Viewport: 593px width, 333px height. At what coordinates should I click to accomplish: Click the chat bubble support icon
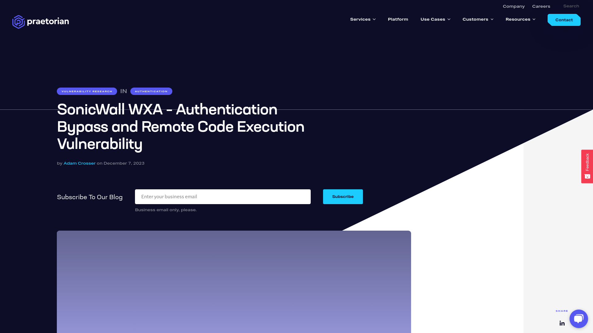click(x=578, y=319)
